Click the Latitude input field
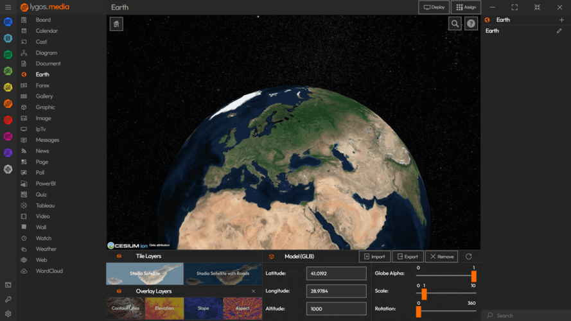Screen dimensions: 571x321 click(x=336, y=273)
